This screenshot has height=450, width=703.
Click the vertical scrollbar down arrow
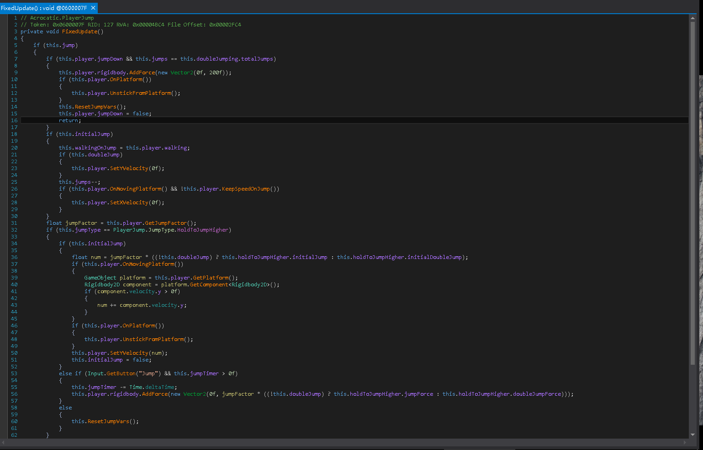(692, 434)
